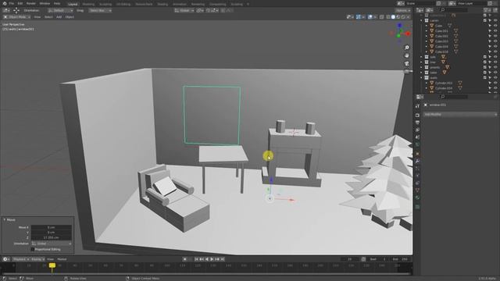Click the Move tool settings icon in header
Viewport: 500px width, 281px height.
[x=16, y=10]
